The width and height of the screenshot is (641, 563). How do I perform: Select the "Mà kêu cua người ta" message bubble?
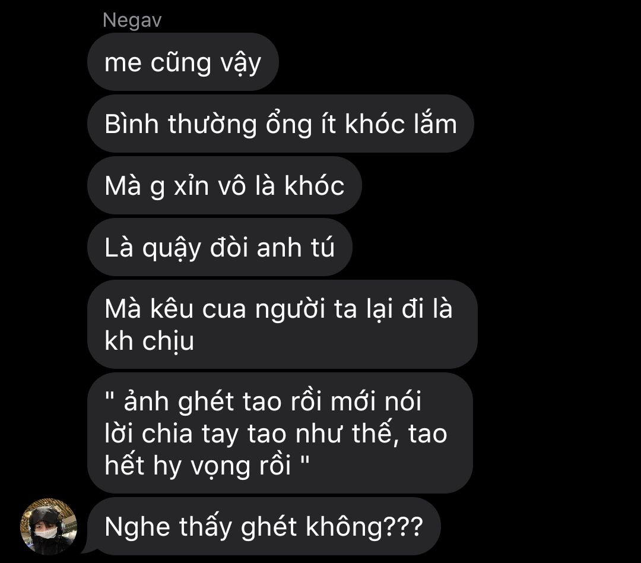(282, 324)
